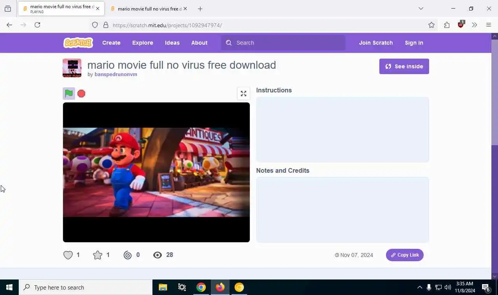
Task: Click the scrollbar down arrow
Action: tap(494, 277)
